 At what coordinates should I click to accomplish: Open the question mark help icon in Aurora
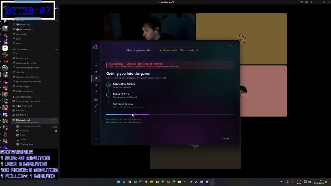coord(96,112)
